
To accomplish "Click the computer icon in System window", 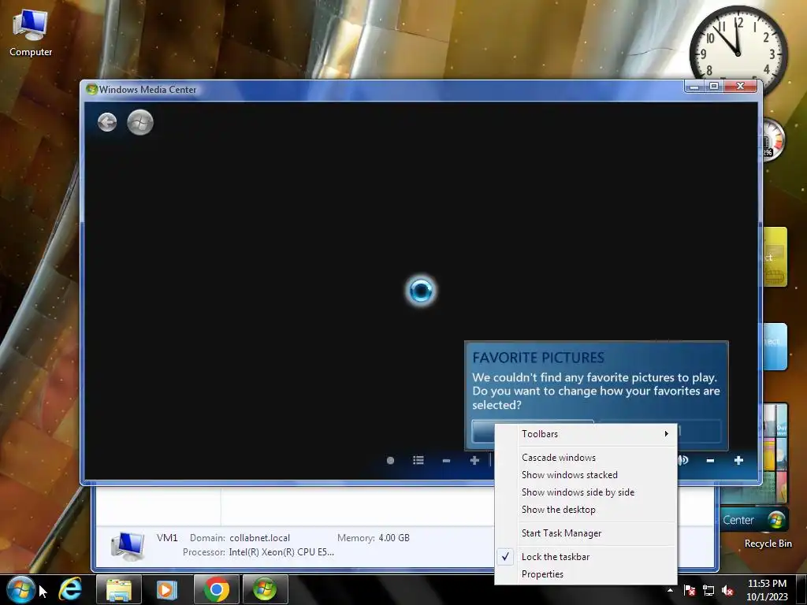I will pos(127,545).
